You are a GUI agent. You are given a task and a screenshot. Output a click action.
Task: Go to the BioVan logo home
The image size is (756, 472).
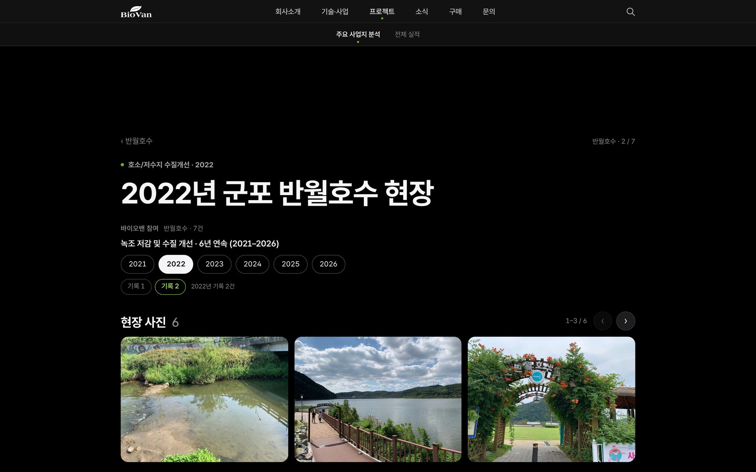[x=136, y=12]
